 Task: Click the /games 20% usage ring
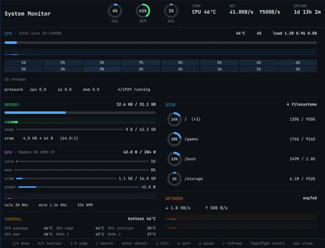pos(174,139)
